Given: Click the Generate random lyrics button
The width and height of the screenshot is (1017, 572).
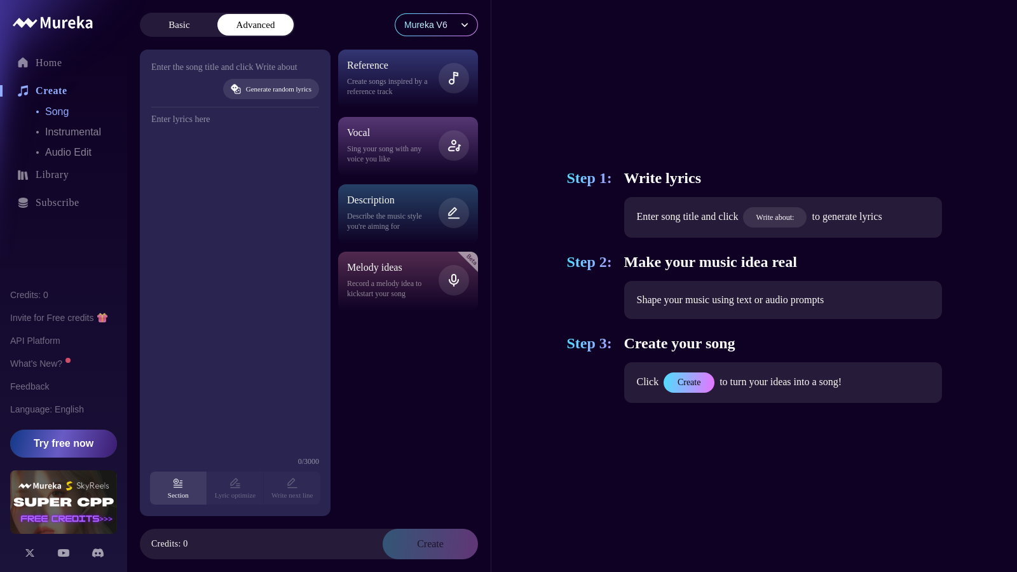Looking at the screenshot, I should click(271, 89).
